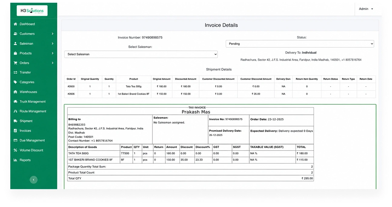Click the Volume Discount percent icon
This screenshot has height=207, width=392.
point(15,150)
